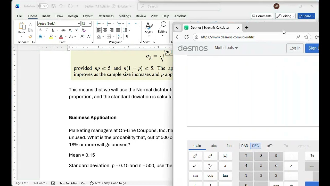Apply red font color swatch

61,37
